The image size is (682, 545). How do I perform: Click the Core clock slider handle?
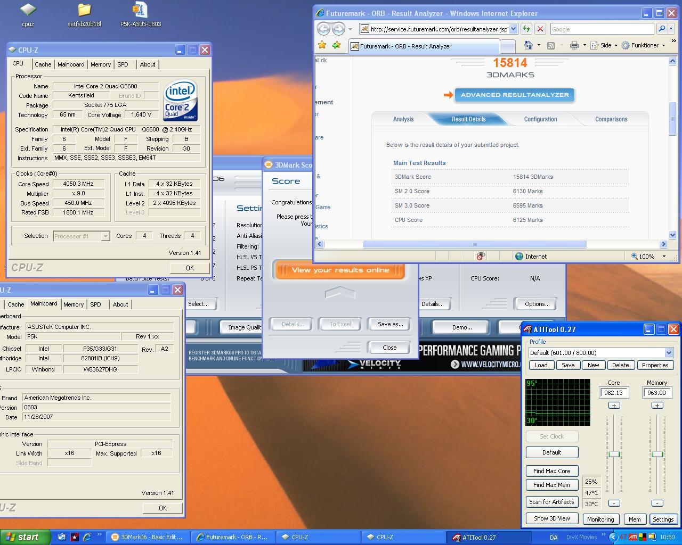tap(614, 454)
